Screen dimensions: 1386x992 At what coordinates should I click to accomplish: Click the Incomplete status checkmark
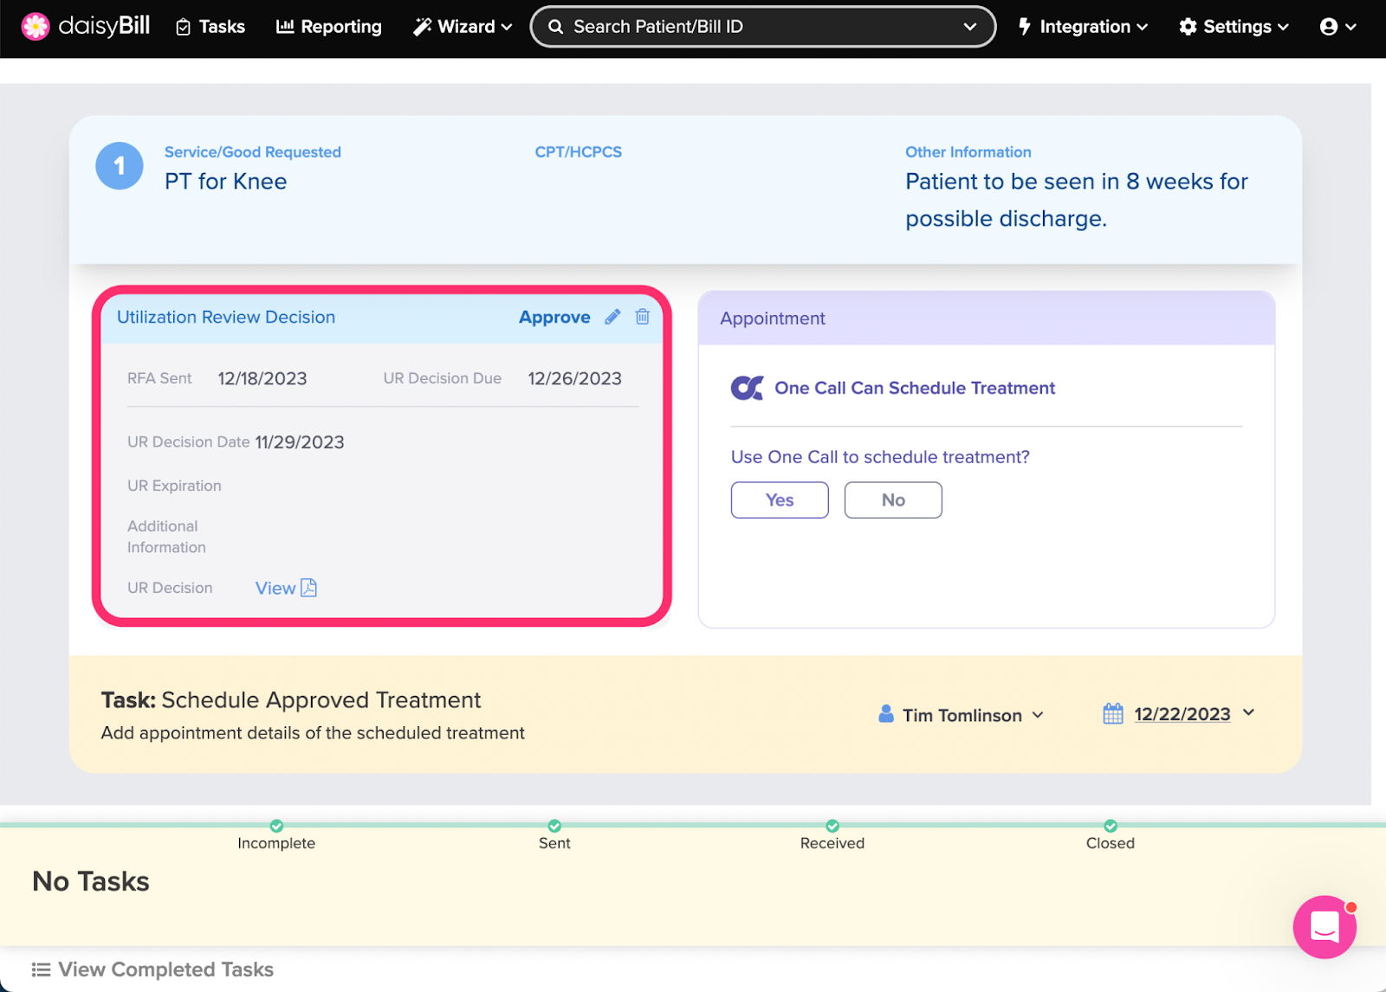[276, 827]
